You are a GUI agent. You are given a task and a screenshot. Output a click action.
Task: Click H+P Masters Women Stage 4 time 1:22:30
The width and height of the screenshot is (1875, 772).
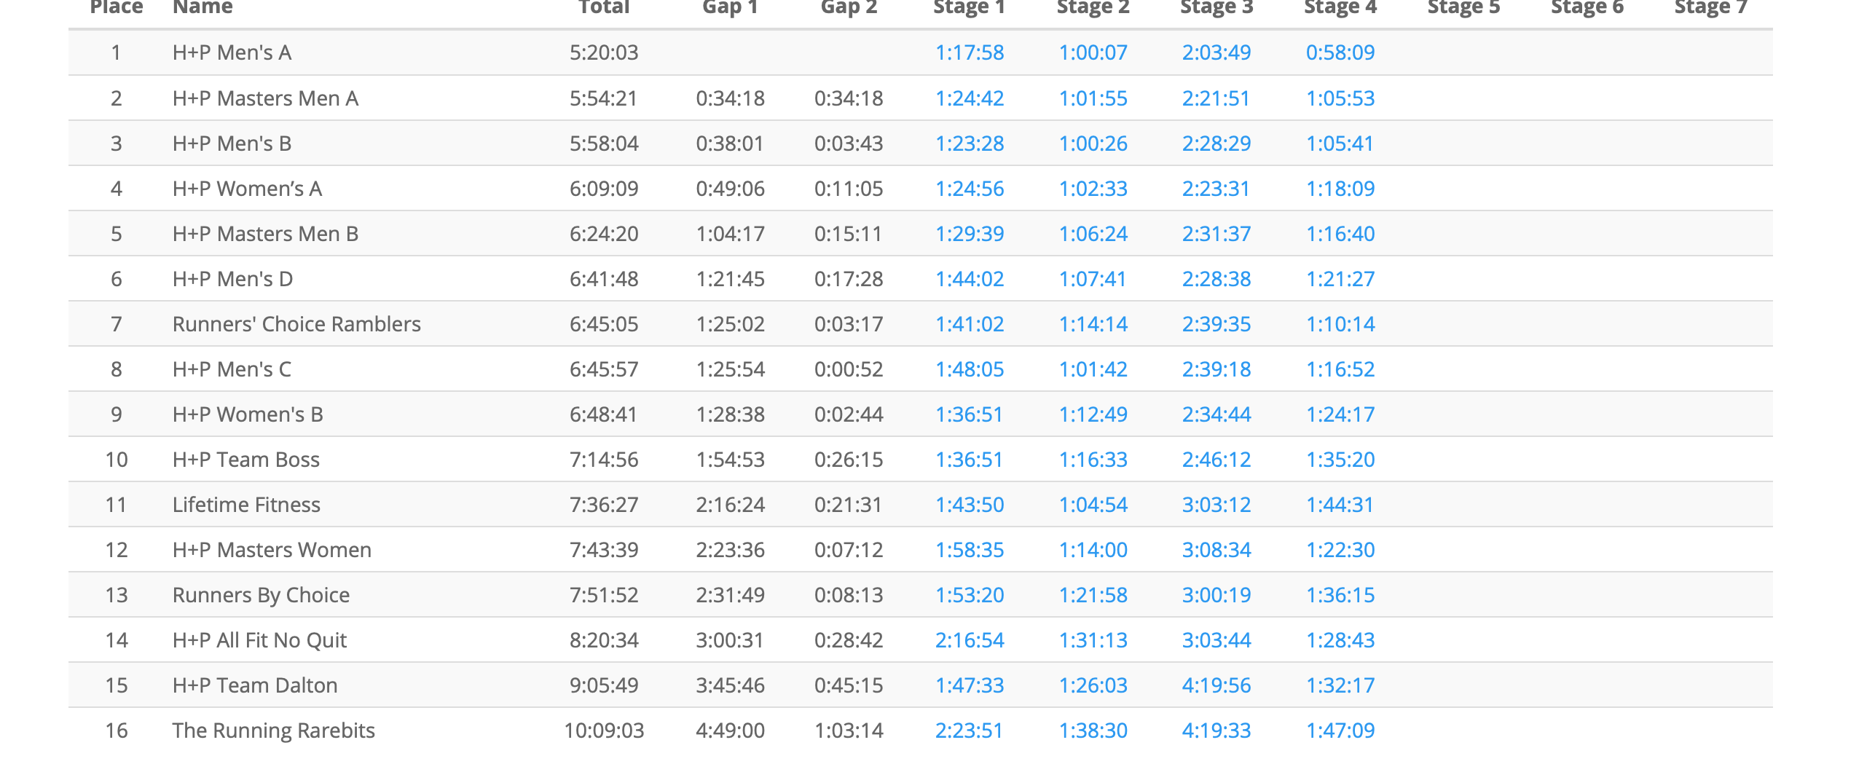1340,550
